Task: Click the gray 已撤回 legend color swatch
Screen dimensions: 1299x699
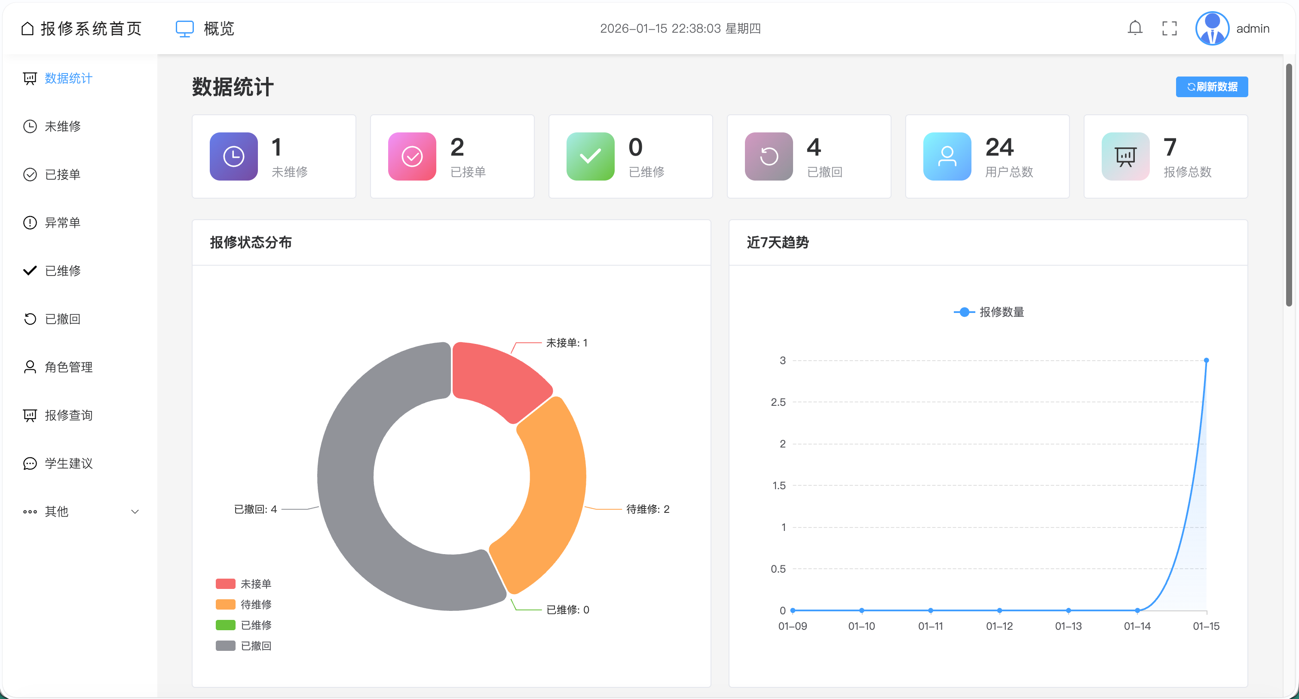Action: (225, 646)
